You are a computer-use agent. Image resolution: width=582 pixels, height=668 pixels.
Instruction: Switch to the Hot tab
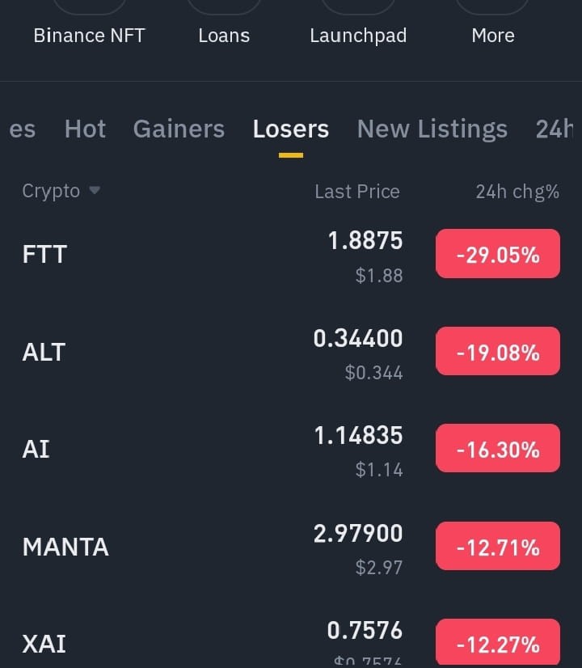pos(85,129)
